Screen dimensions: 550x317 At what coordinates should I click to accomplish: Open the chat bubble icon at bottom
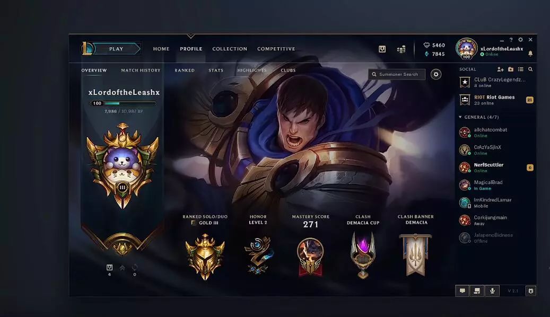tap(462, 290)
